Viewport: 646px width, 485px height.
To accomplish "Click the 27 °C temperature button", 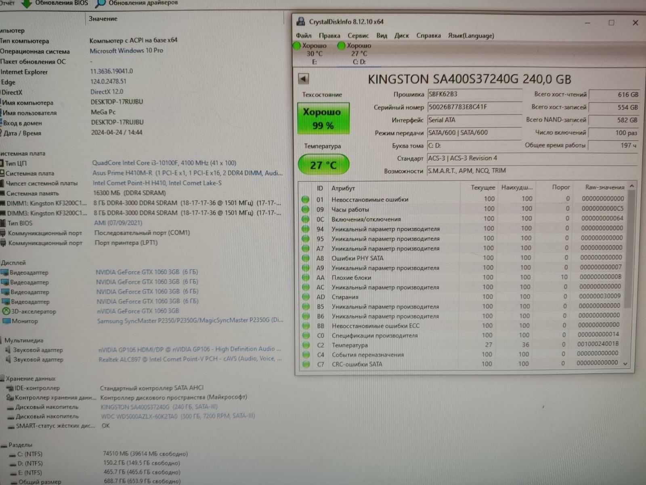I will 323,165.
